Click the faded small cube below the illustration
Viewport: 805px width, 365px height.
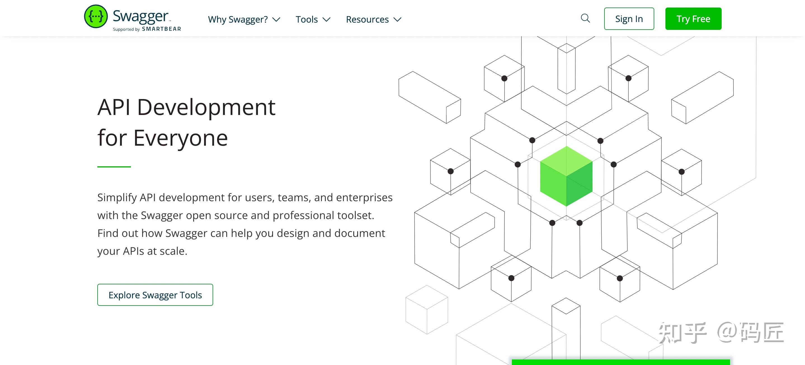tap(427, 309)
